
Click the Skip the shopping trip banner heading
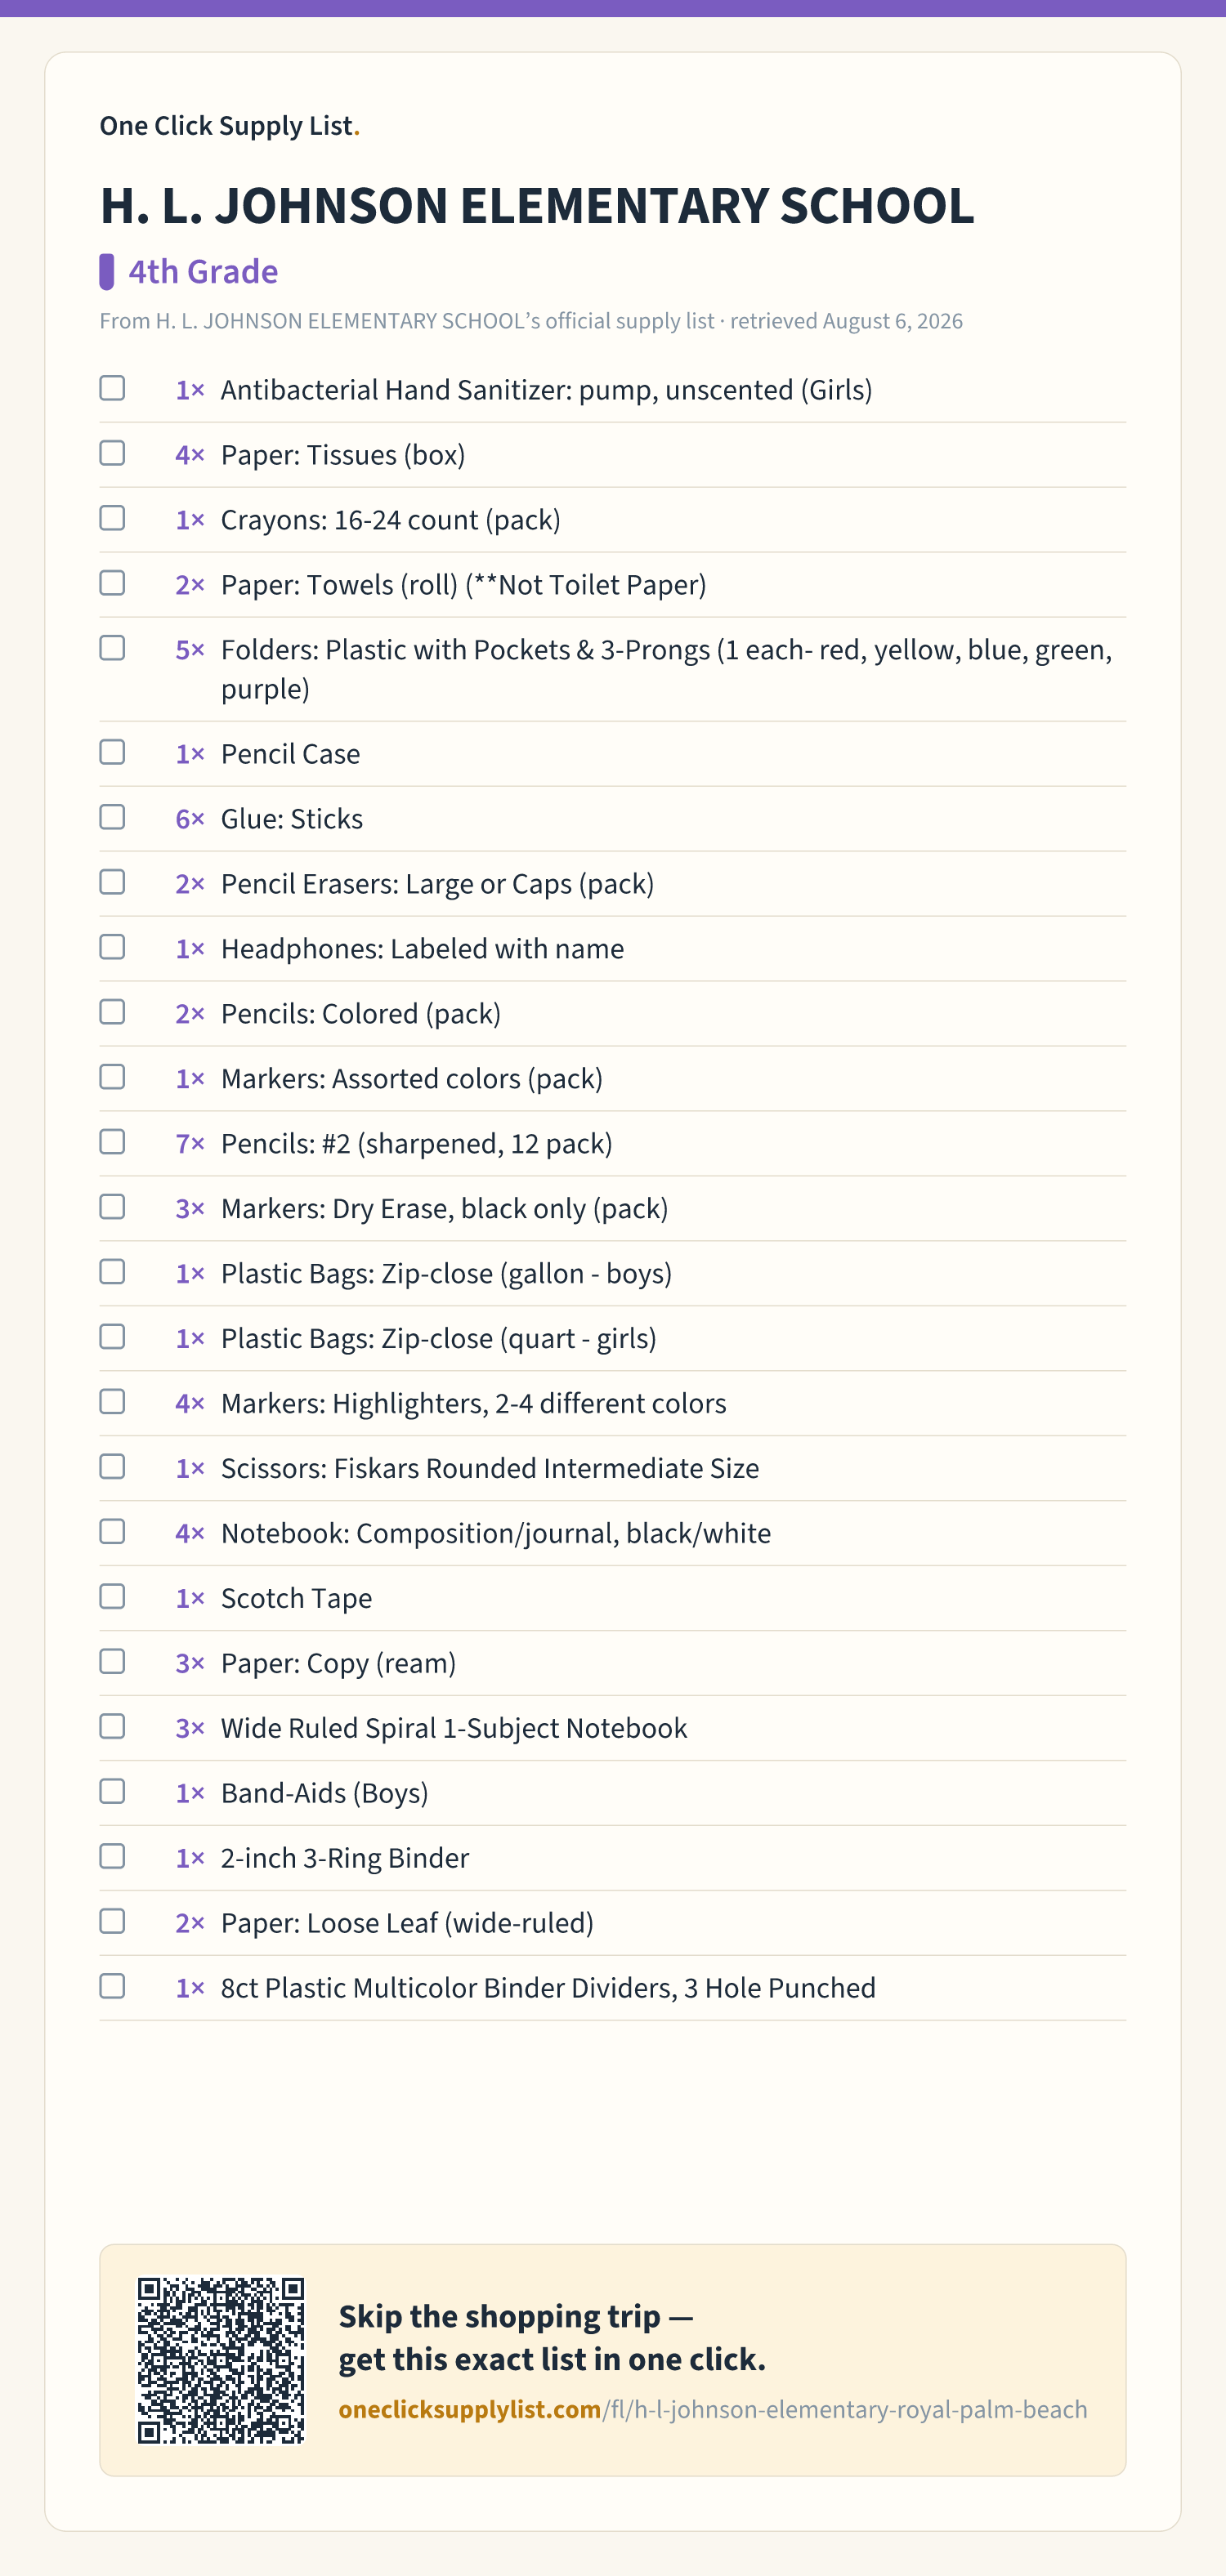(x=553, y=2338)
